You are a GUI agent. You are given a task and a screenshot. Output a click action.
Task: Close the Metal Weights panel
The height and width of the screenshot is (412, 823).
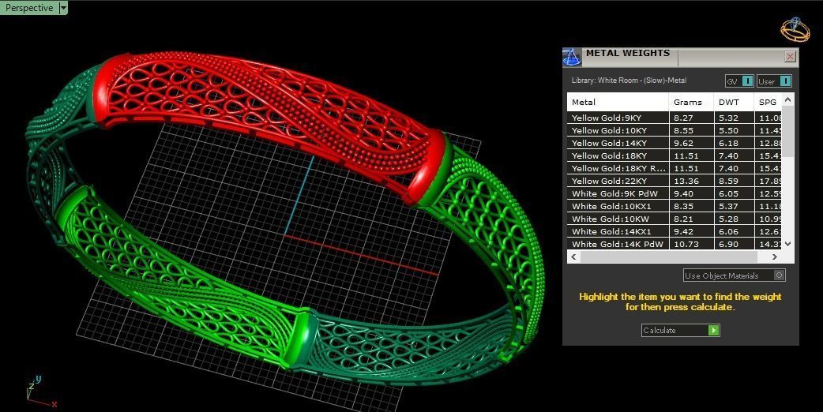click(790, 57)
